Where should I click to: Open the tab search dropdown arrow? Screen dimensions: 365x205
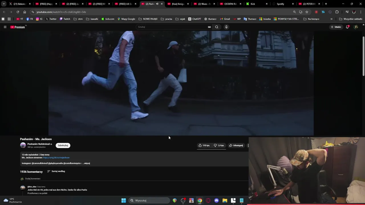click(4, 4)
